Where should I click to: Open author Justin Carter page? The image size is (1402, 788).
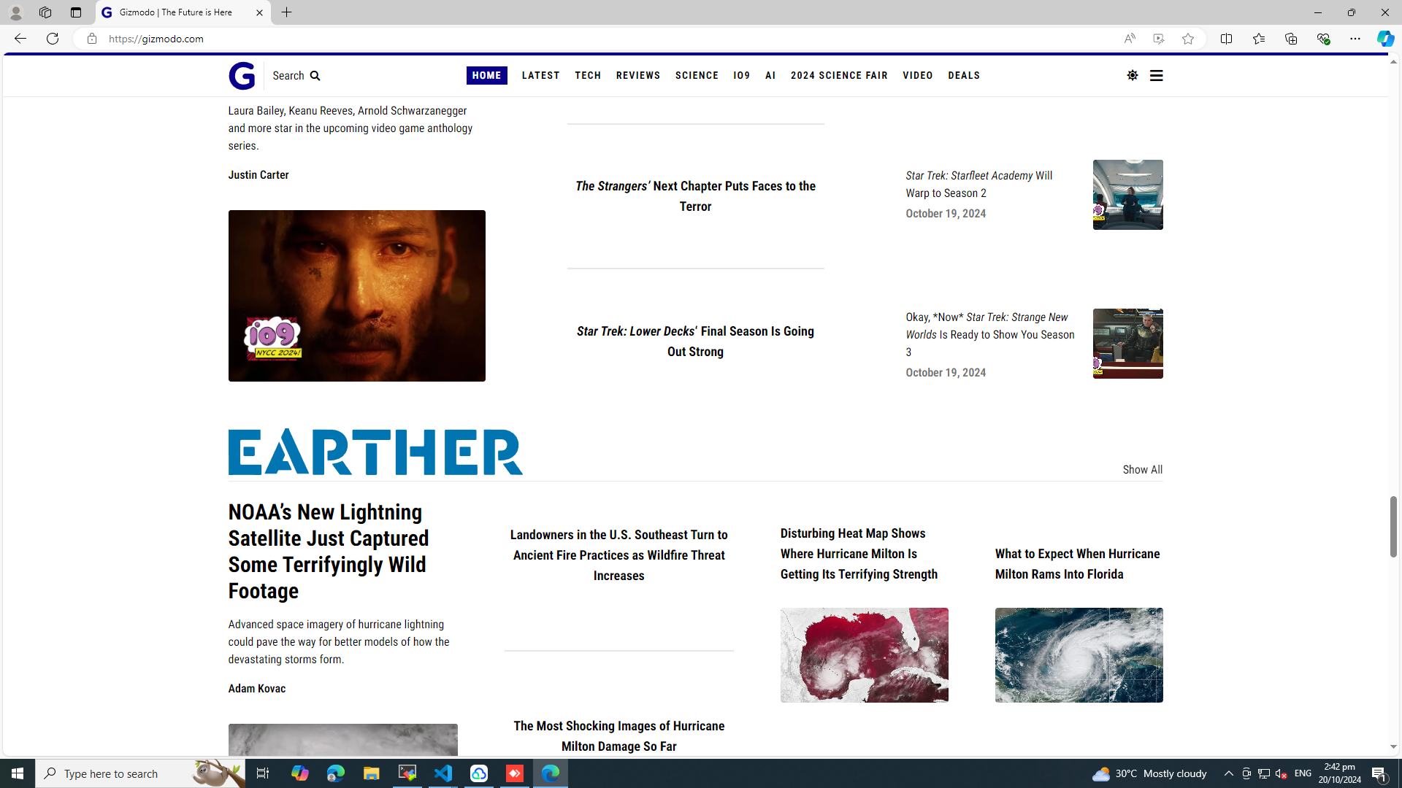tap(258, 175)
